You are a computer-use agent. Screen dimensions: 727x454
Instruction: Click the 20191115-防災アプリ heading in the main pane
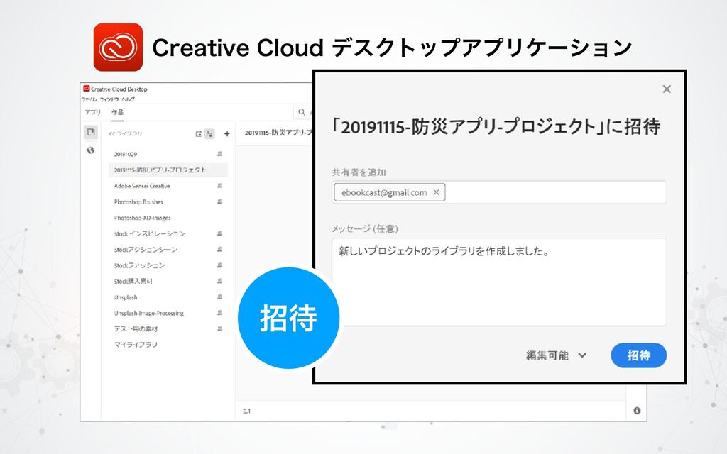278,133
